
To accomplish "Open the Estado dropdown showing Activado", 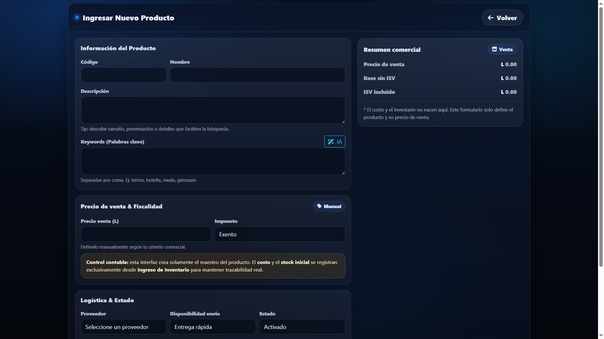I will pyautogui.click(x=302, y=326).
